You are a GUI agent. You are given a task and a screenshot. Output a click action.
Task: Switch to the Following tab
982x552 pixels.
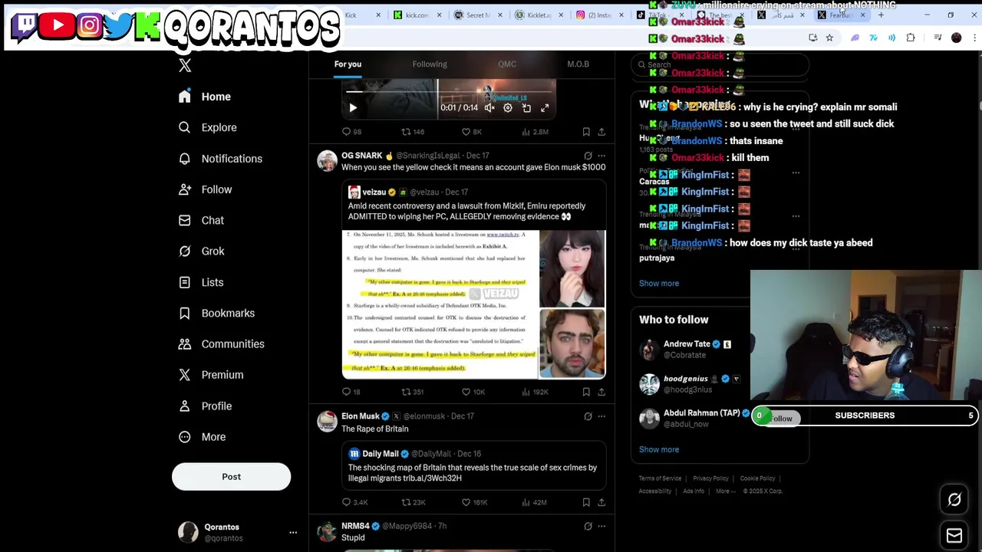[x=430, y=64]
